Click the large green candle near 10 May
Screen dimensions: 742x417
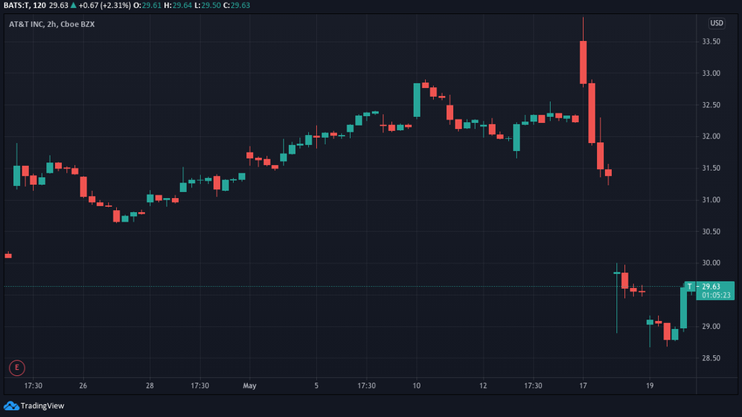pos(416,99)
